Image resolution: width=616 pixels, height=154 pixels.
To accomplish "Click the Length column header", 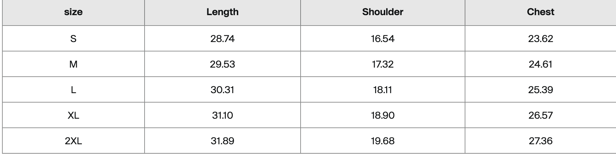I will 222,12.
